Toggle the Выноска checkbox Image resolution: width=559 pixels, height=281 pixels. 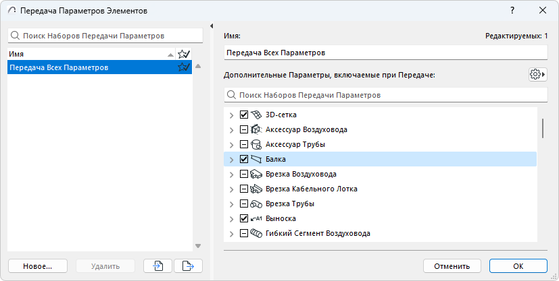click(x=244, y=219)
